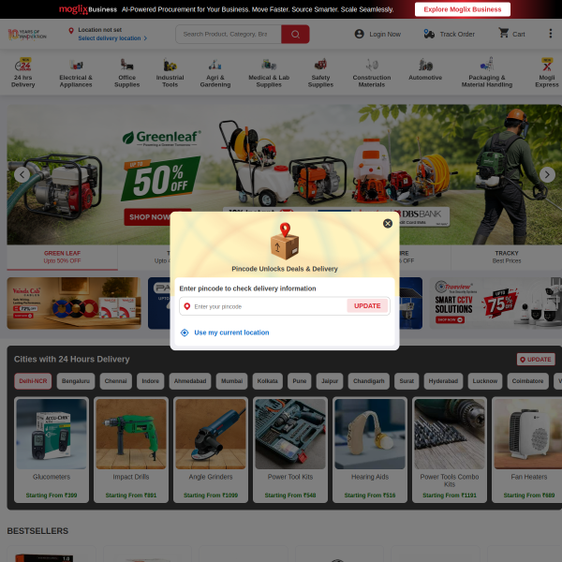Image resolution: width=562 pixels, height=562 pixels.
Task: Open Power Tools Combo Kits card
Action: (450, 450)
